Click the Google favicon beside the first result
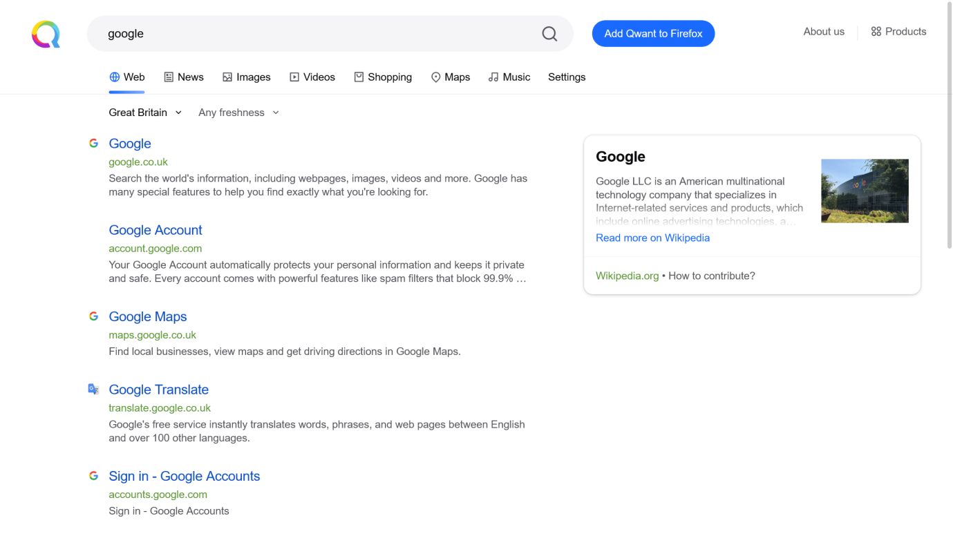Screen dimensions: 953x536 click(x=94, y=143)
